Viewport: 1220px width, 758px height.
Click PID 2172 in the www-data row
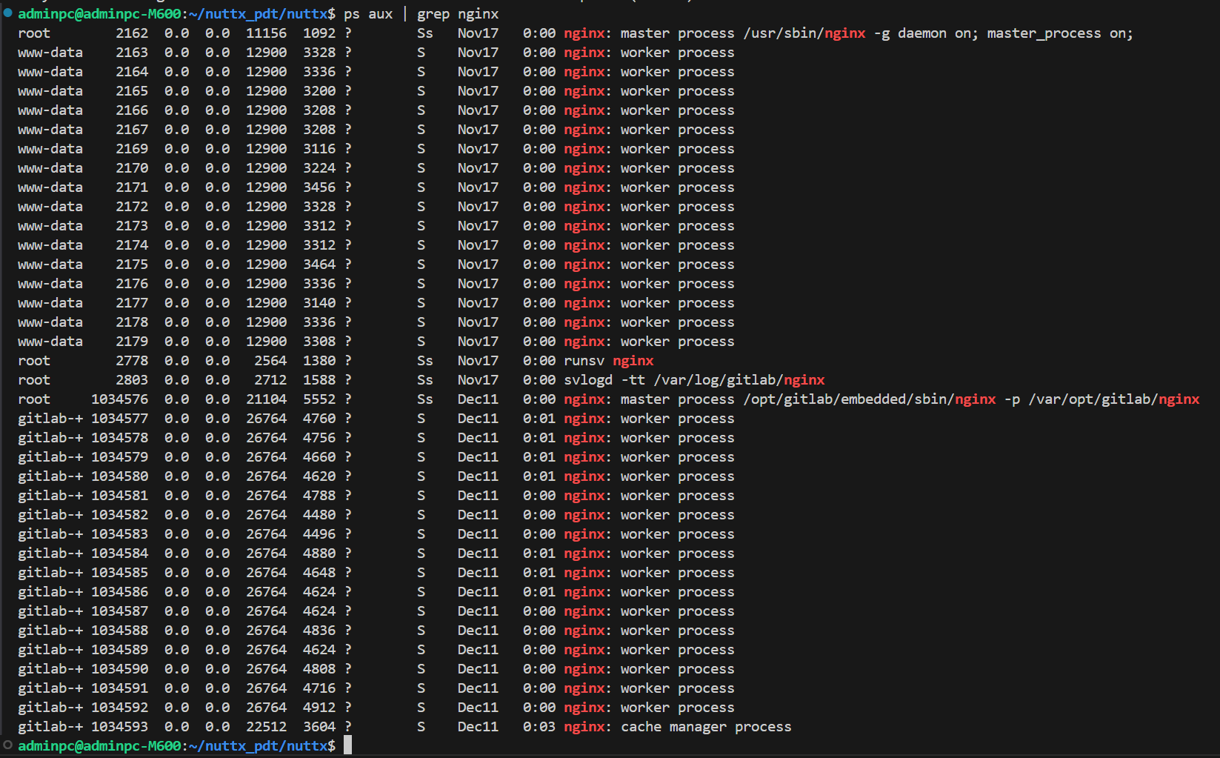click(x=132, y=207)
